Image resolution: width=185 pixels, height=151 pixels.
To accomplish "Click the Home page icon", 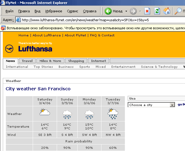I will coord(167,11).
